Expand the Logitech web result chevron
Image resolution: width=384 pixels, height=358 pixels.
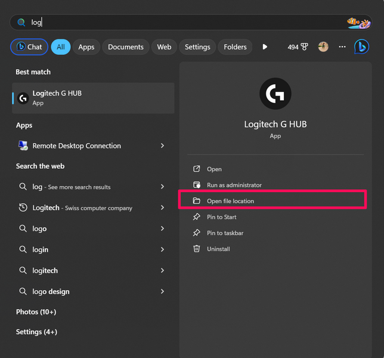coord(162,208)
